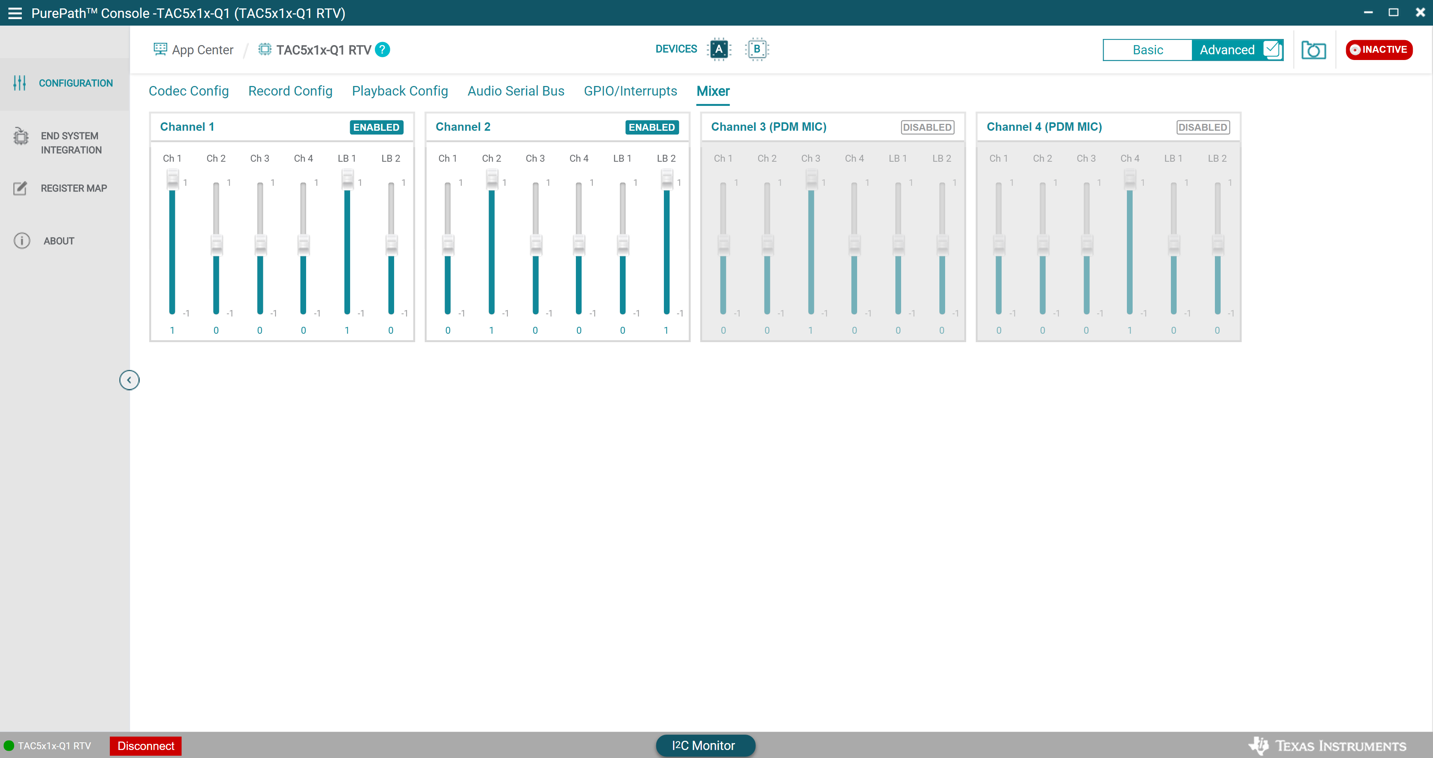Click the Channel 3 (PDM MIC) panel title

[x=769, y=127]
